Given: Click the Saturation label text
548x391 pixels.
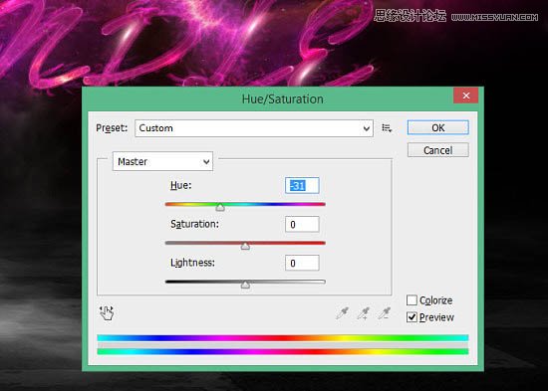Looking at the screenshot, I should click(x=194, y=224).
